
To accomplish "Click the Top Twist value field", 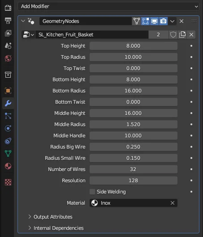I will pyautogui.click(x=133, y=68).
